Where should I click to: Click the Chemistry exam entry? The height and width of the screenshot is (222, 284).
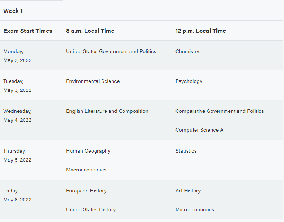[187, 51]
